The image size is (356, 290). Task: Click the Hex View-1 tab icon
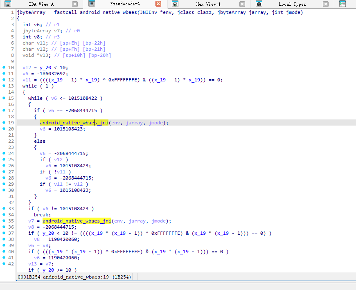pyautogui.click(x=175, y=4)
